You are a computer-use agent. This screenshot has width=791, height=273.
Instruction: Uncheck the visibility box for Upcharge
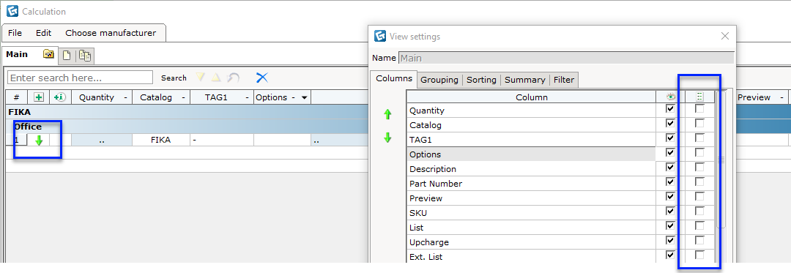click(x=670, y=240)
